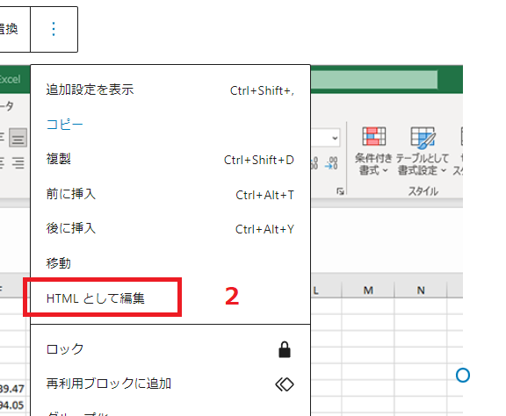The image size is (506, 416).
Task: Select column M header in spreadsheet
Action: (x=368, y=290)
